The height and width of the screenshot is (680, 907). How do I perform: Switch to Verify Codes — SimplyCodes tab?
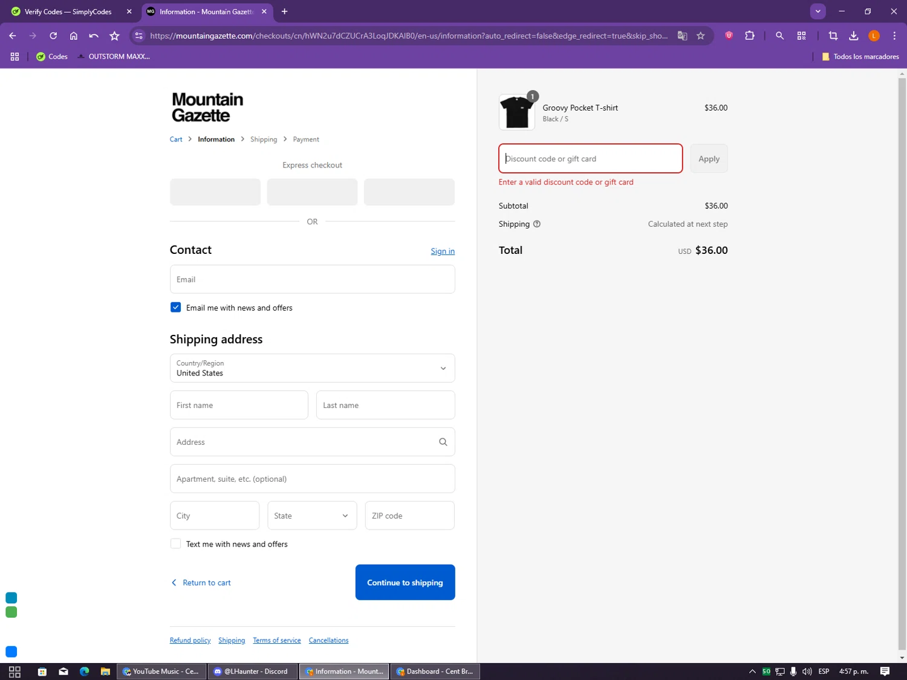click(71, 11)
